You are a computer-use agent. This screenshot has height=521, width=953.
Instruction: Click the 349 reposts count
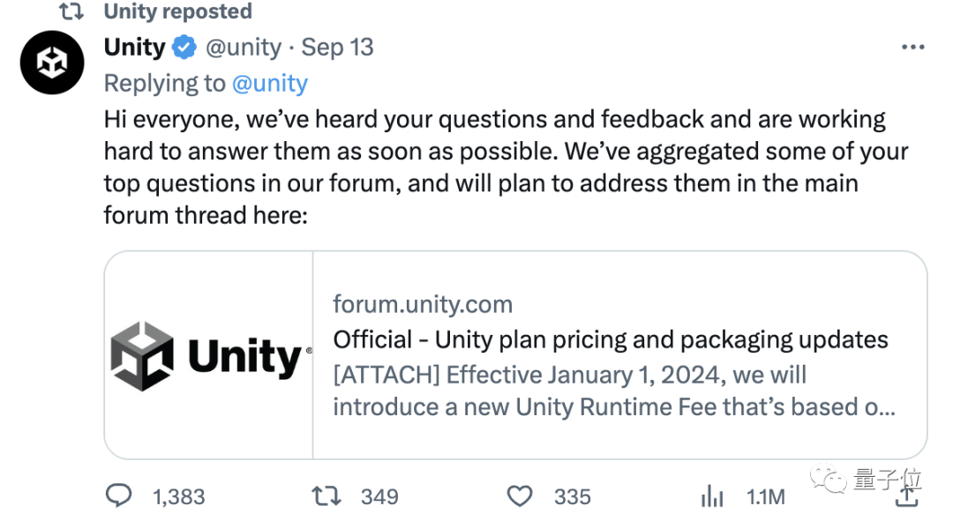coord(379,497)
